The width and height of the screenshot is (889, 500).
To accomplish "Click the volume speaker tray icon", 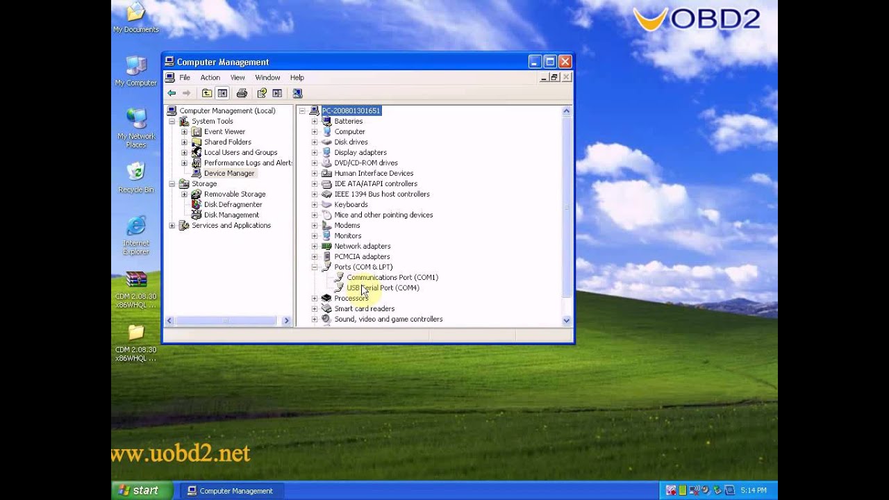I will (x=706, y=490).
